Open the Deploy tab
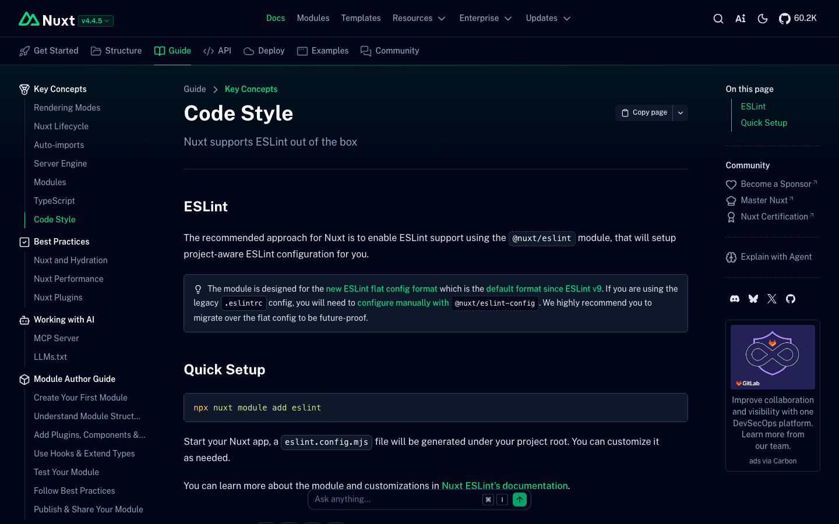This screenshot has height=524, width=839. tap(264, 51)
